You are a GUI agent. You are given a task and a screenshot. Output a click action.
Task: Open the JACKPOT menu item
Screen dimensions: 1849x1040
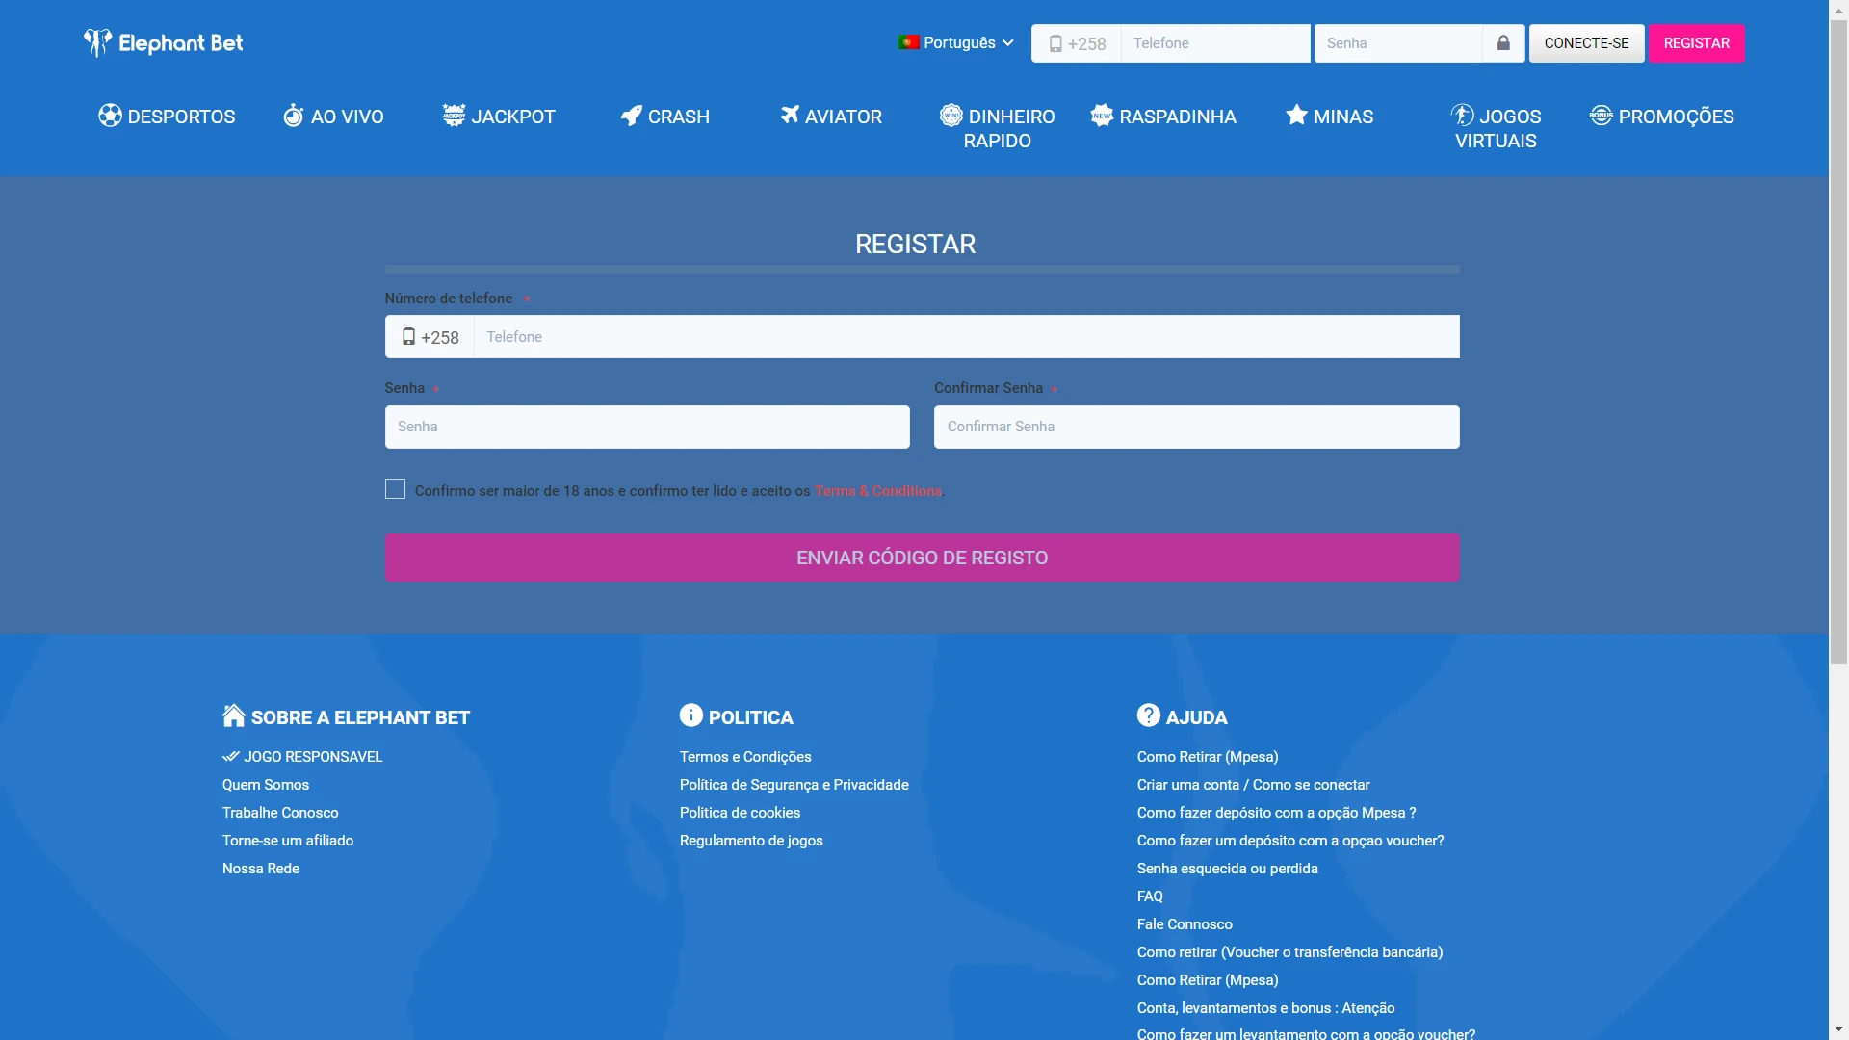pos(499,117)
